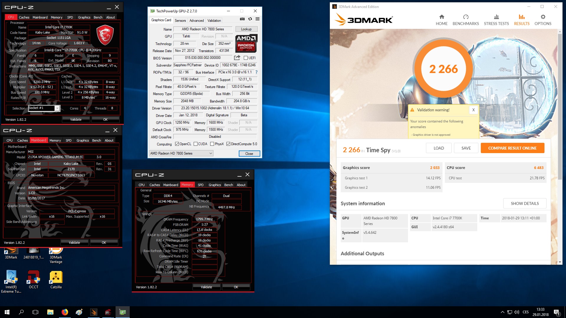
Task: Toggle the OpenCL checkbox
Action: coord(177,144)
